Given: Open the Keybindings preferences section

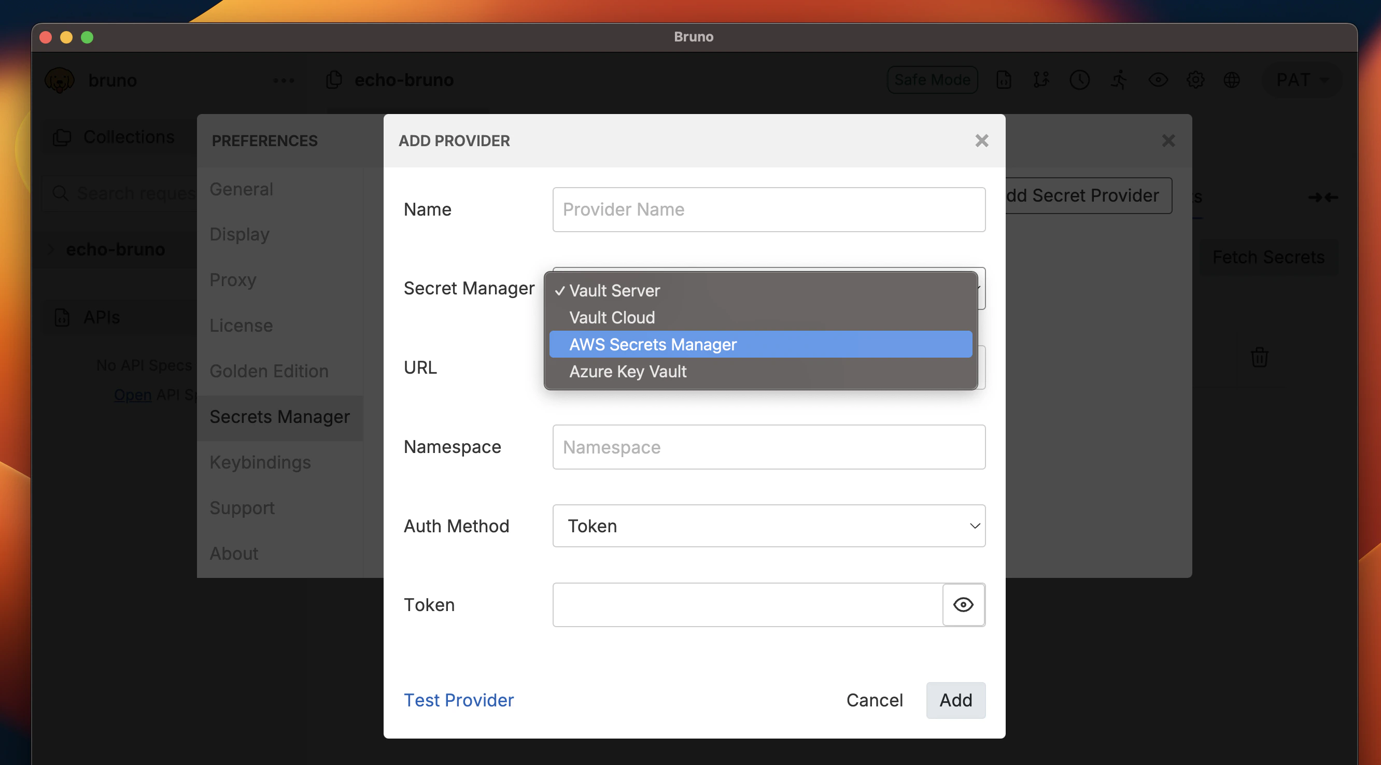Looking at the screenshot, I should click(260, 462).
